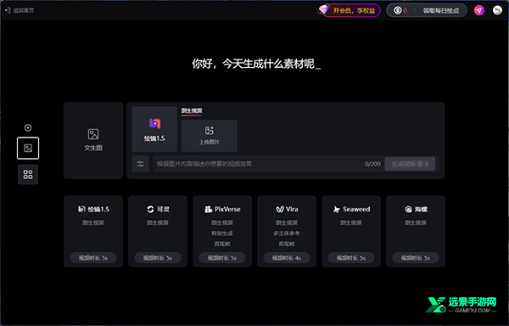This screenshot has width=509, height=326.
Task: Select the 文生图 text-to-image card
Action: pos(93,140)
